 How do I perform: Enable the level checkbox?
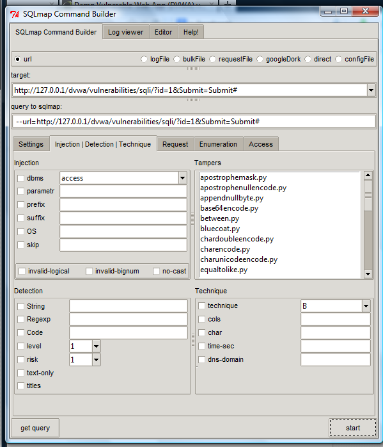click(x=20, y=346)
